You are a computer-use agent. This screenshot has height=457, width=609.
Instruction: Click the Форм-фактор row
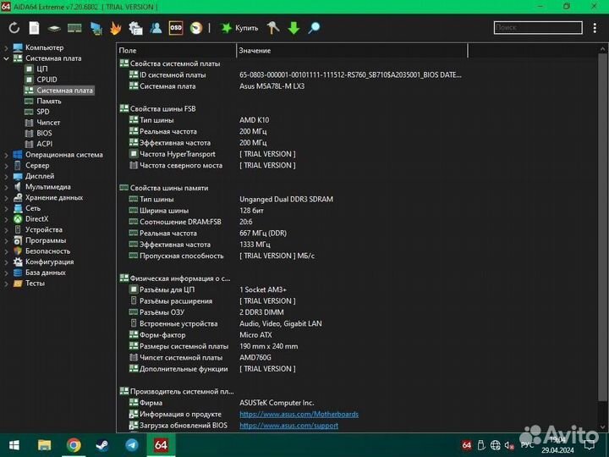[x=200, y=335]
